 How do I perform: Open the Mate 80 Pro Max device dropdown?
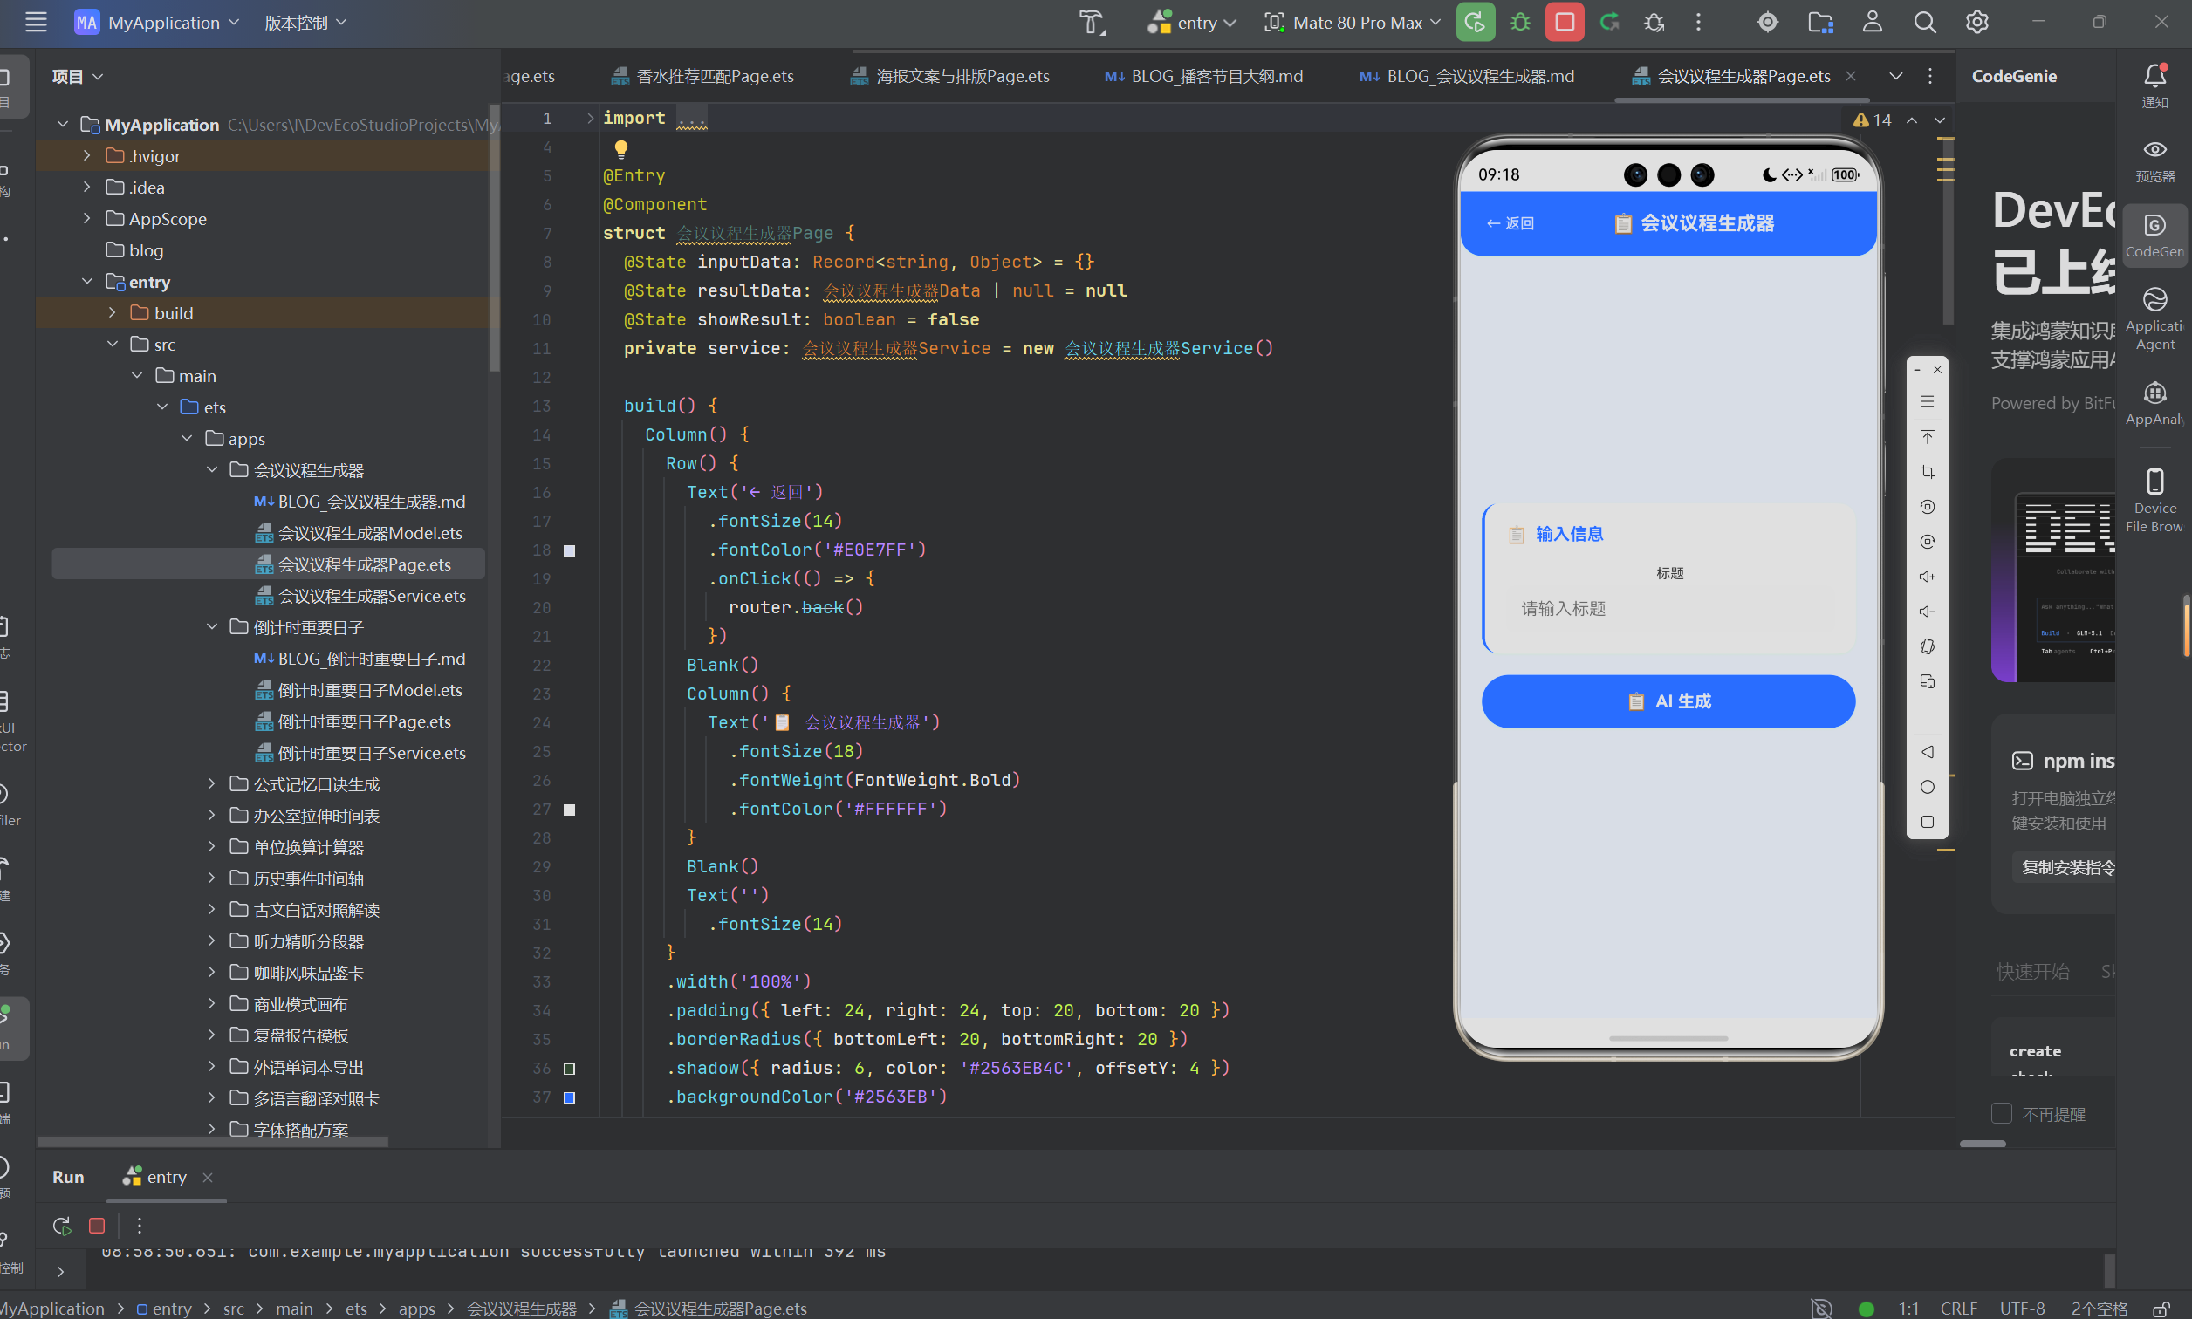1351,22
